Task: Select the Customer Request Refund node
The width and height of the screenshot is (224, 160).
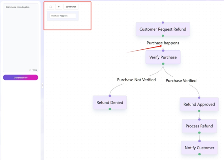Action: pyautogui.click(x=163, y=29)
